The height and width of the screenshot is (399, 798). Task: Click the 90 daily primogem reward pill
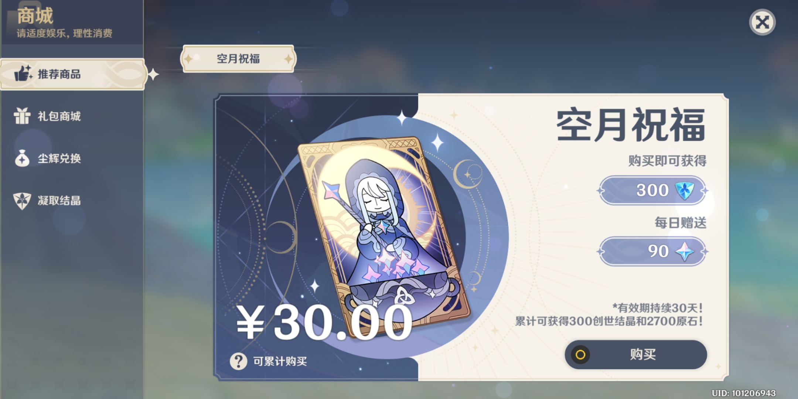(652, 251)
